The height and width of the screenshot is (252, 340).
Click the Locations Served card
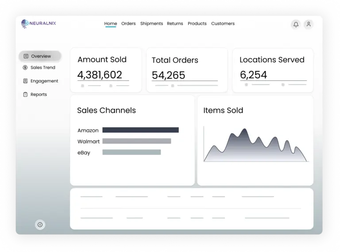coord(272,70)
